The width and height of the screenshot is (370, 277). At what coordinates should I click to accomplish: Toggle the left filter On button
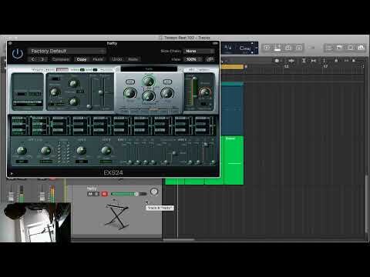[x=130, y=82]
